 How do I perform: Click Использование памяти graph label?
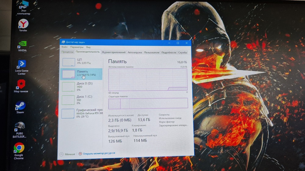121,67
